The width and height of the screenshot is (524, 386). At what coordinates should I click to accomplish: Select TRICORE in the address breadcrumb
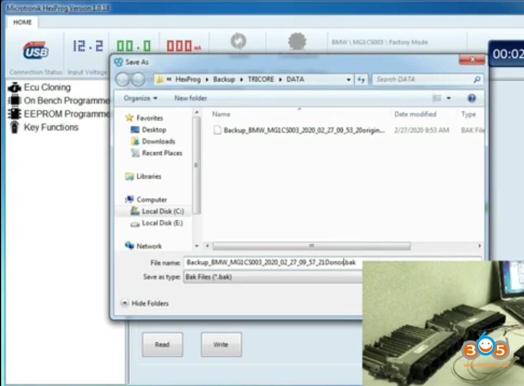[261, 79]
